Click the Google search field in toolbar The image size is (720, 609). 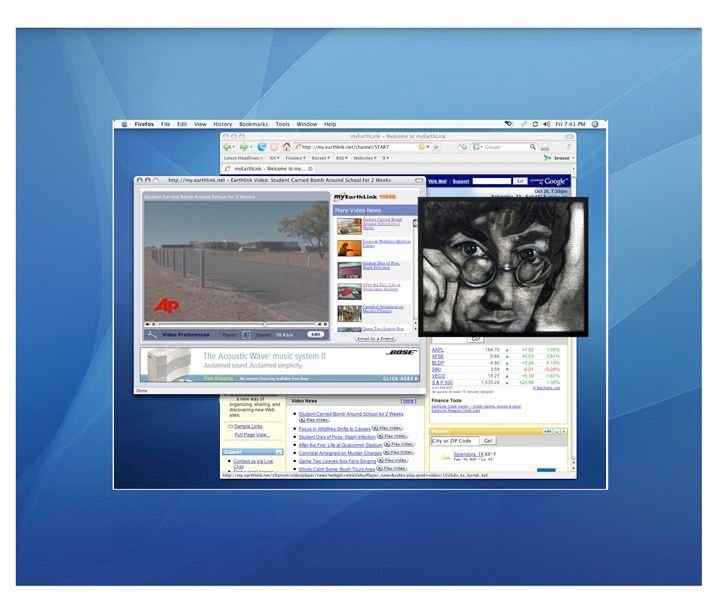click(x=506, y=147)
